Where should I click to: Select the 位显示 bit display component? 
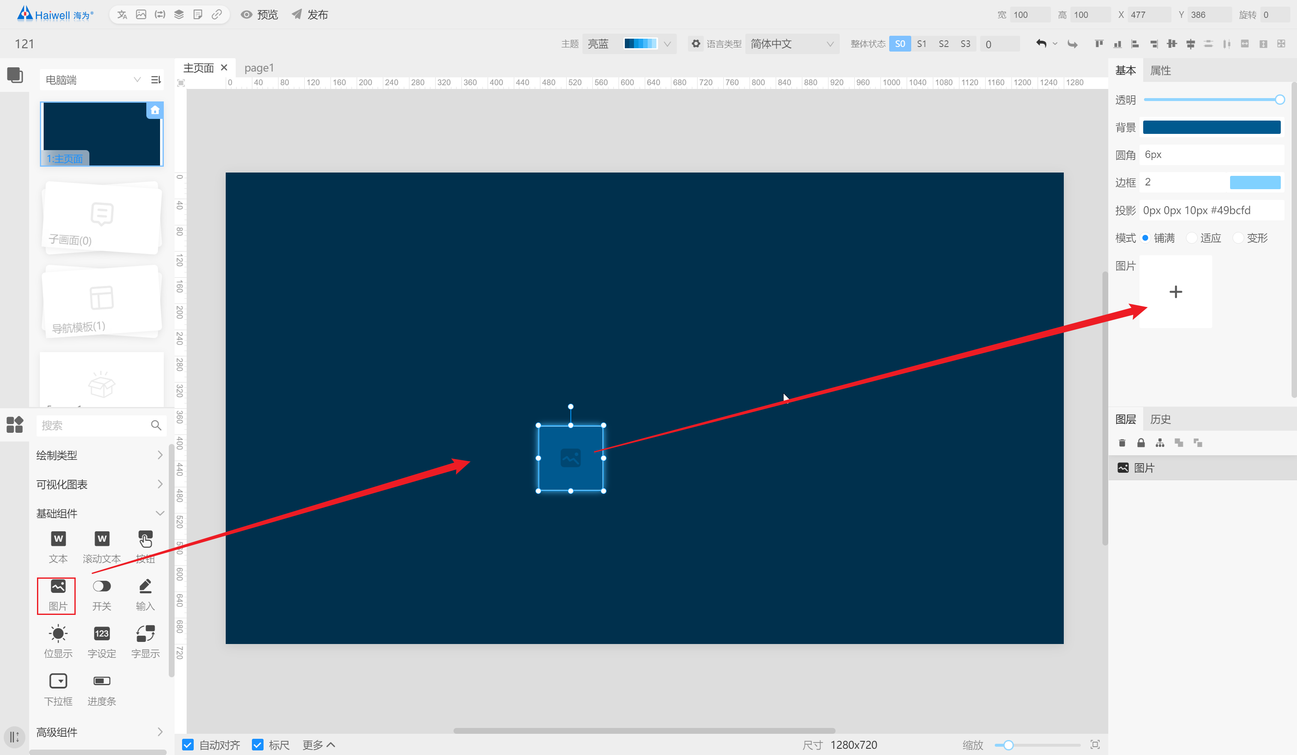[58, 643]
